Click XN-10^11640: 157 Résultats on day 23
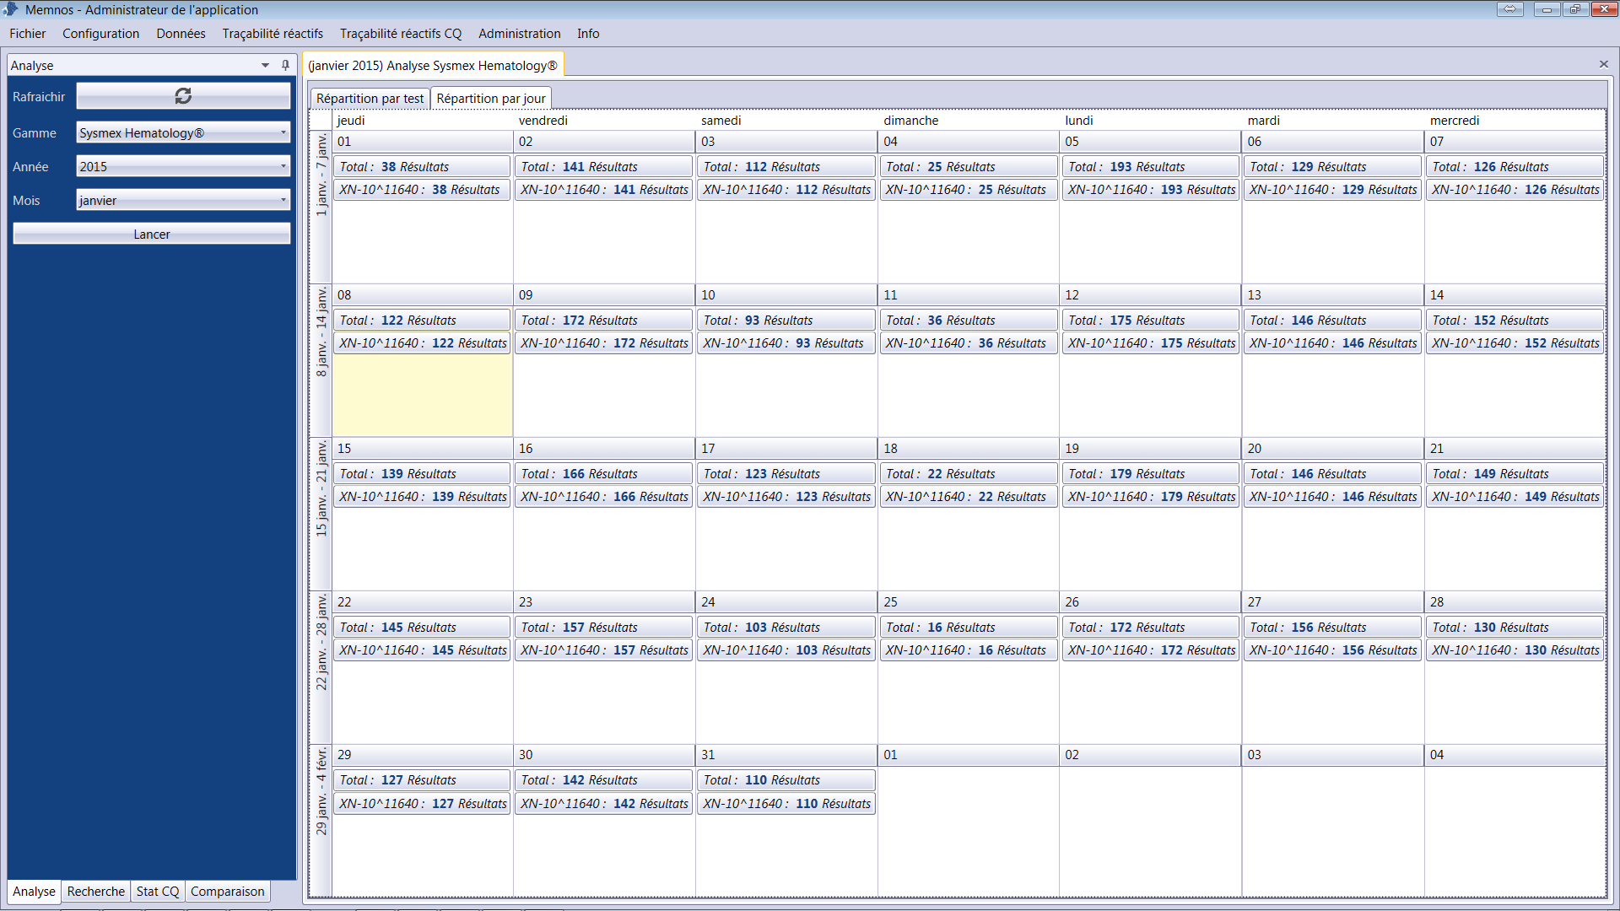 [x=604, y=650]
